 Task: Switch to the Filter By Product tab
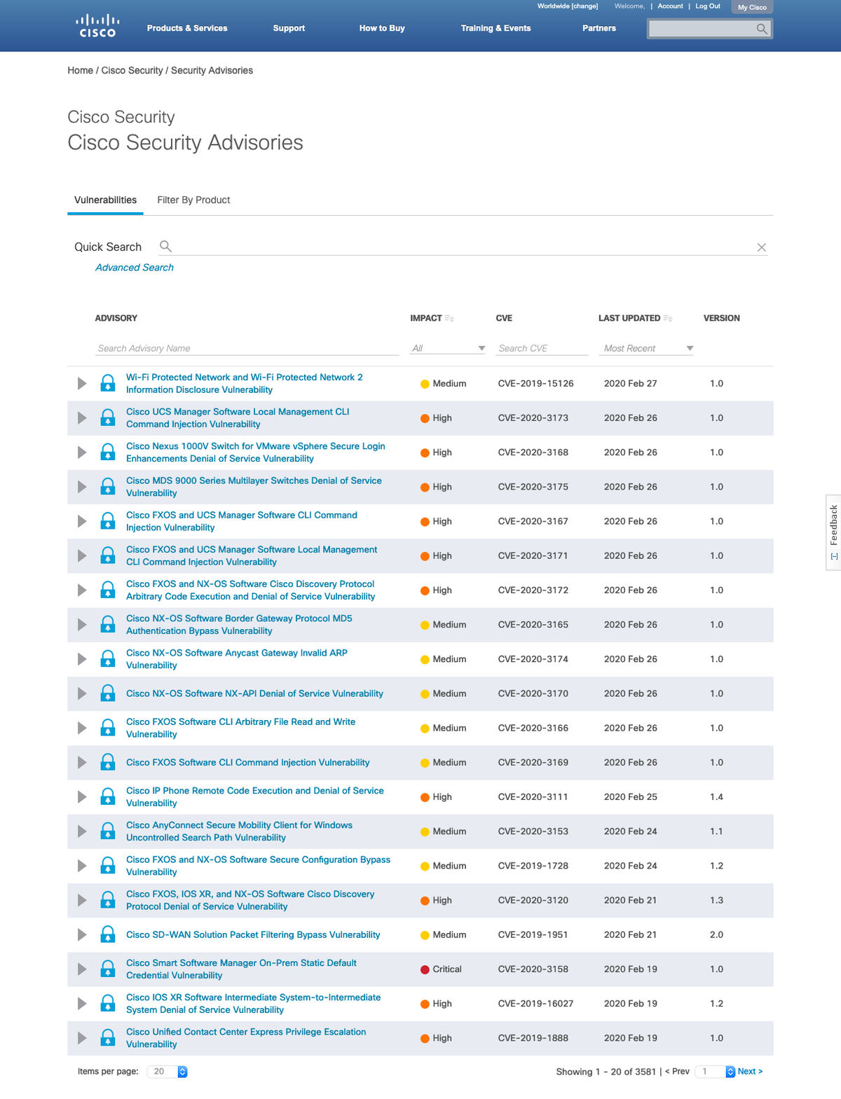coord(193,200)
